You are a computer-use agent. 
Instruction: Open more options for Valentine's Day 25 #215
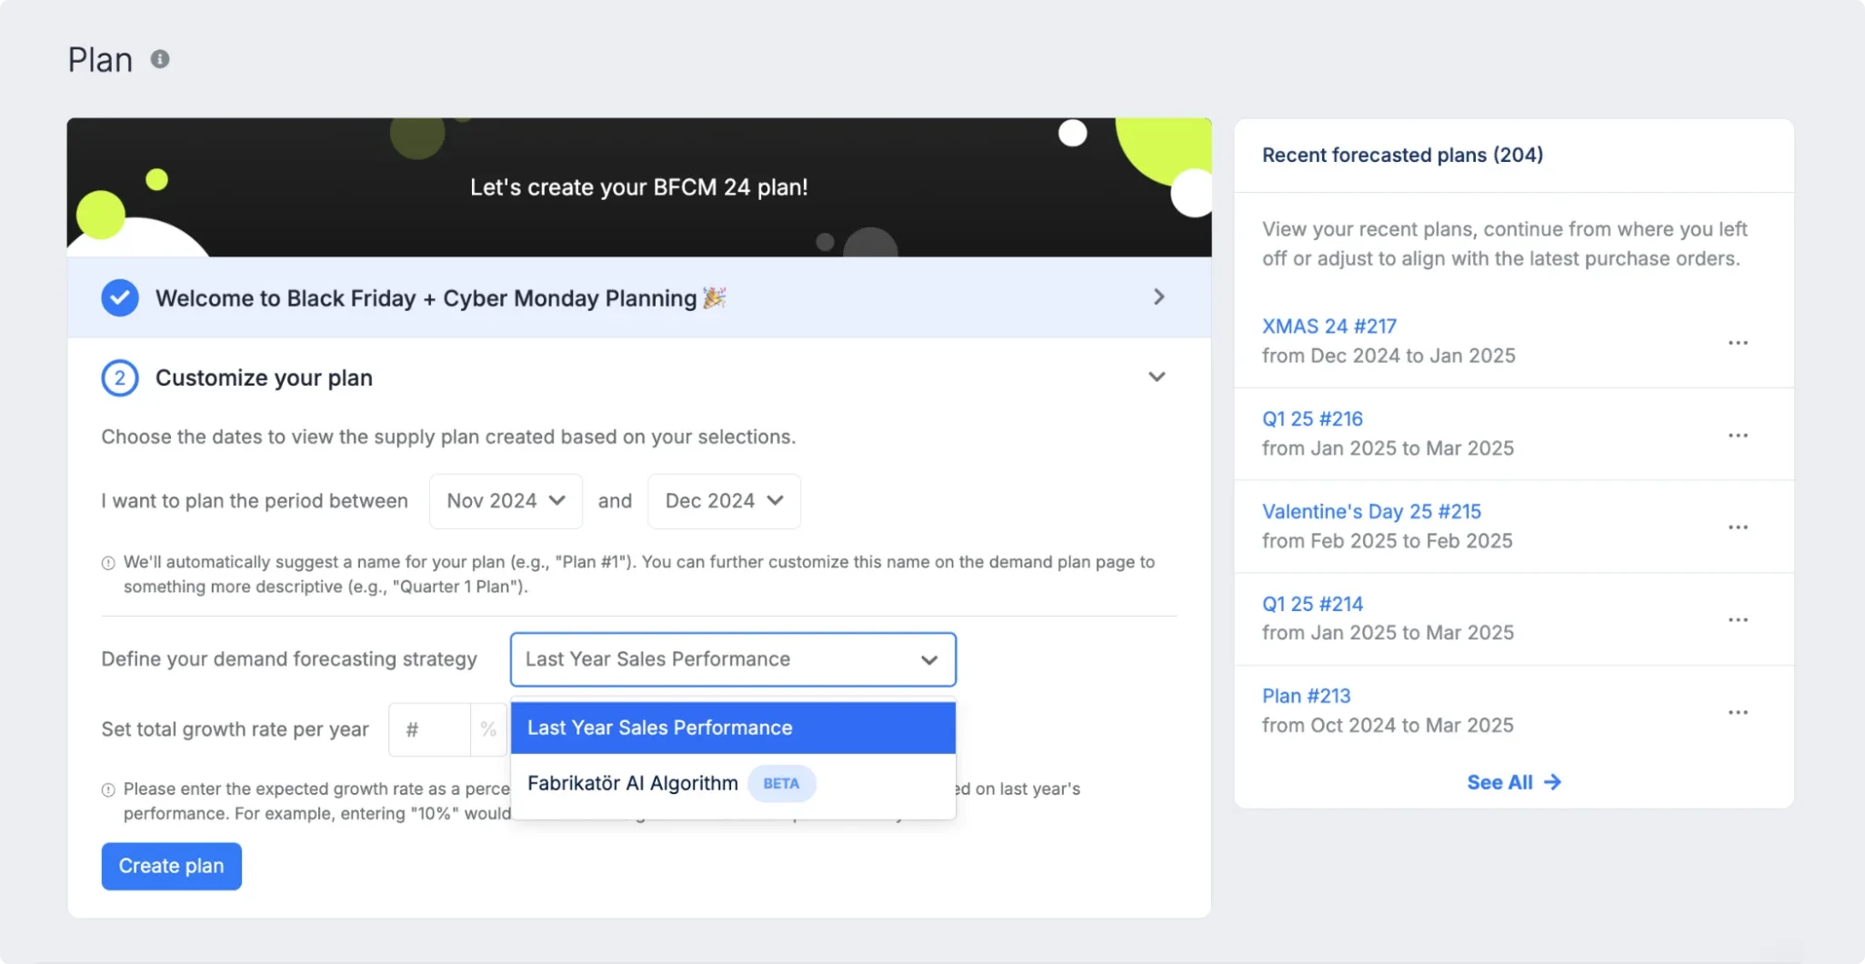point(1738,527)
